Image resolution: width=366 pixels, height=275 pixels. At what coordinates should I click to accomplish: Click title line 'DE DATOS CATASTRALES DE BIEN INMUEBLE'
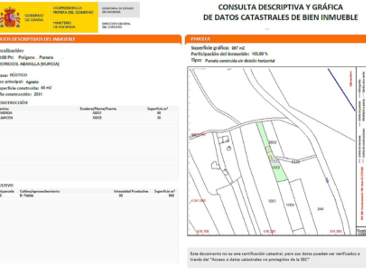coord(280,17)
